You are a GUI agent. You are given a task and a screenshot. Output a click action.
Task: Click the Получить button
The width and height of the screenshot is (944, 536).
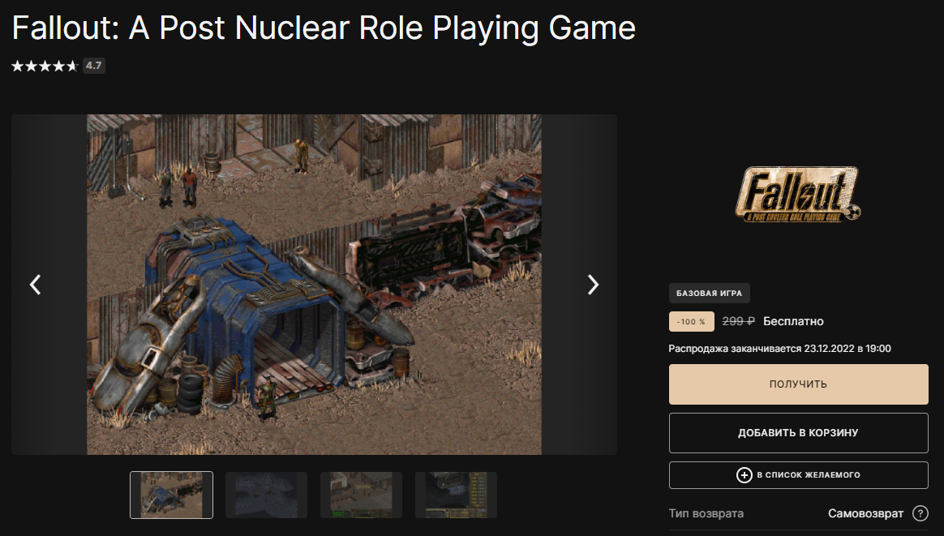[x=798, y=384]
